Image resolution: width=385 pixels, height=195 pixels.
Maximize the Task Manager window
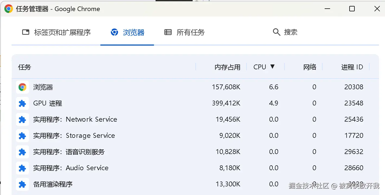[352, 9]
